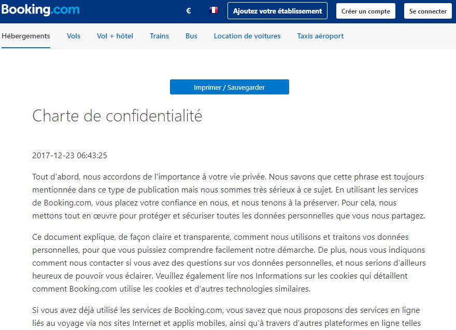Select the Hébergements tab
The image size is (456, 330).
coord(26,36)
